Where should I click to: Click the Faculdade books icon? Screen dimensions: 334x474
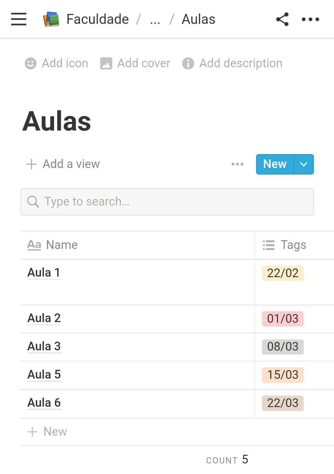(51, 19)
